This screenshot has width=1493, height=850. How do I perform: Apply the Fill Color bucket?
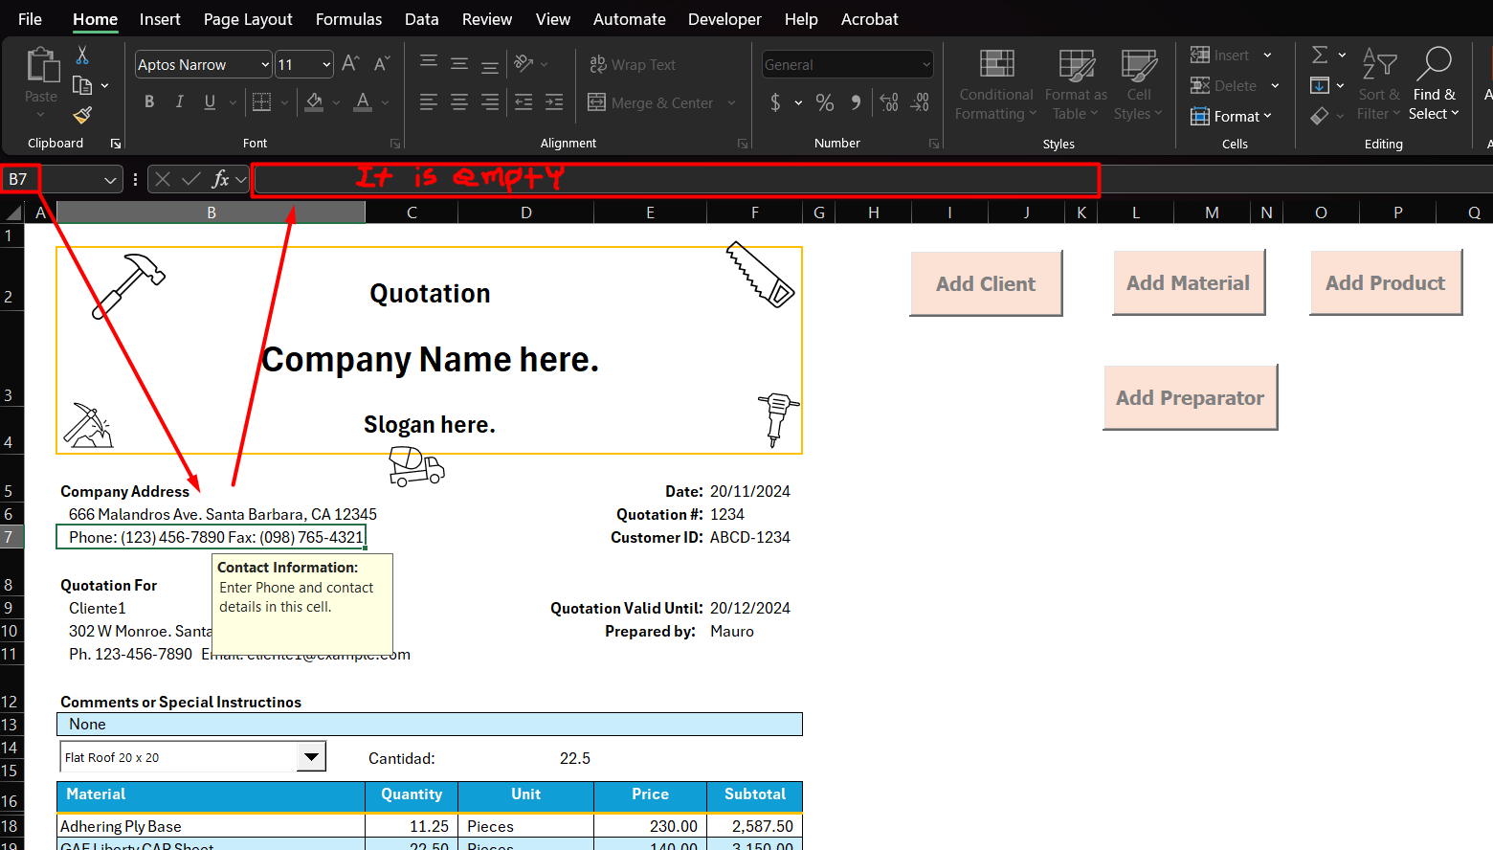point(314,101)
